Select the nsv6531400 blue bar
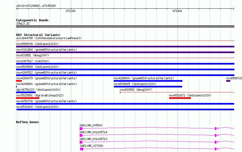Viewport: 242px width, 152px height. [x=125, y=110]
